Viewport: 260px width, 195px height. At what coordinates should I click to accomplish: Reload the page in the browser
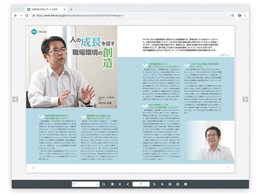click(27, 16)
